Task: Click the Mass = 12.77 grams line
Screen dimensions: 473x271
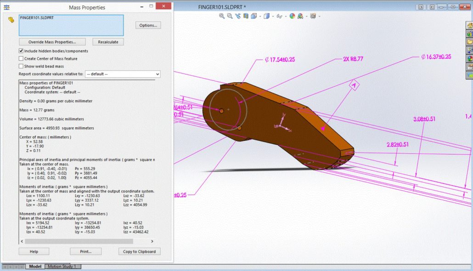Action: pyautogui.click(x=37, y=110)
